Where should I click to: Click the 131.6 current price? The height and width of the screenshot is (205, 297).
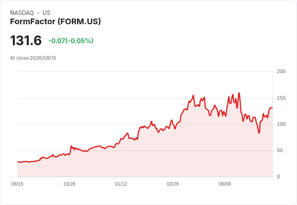click(x=26, y=40)
